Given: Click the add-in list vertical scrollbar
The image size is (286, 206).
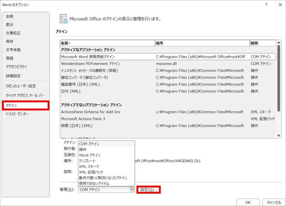Looking at the screenshot, I should tap(279, 91).
